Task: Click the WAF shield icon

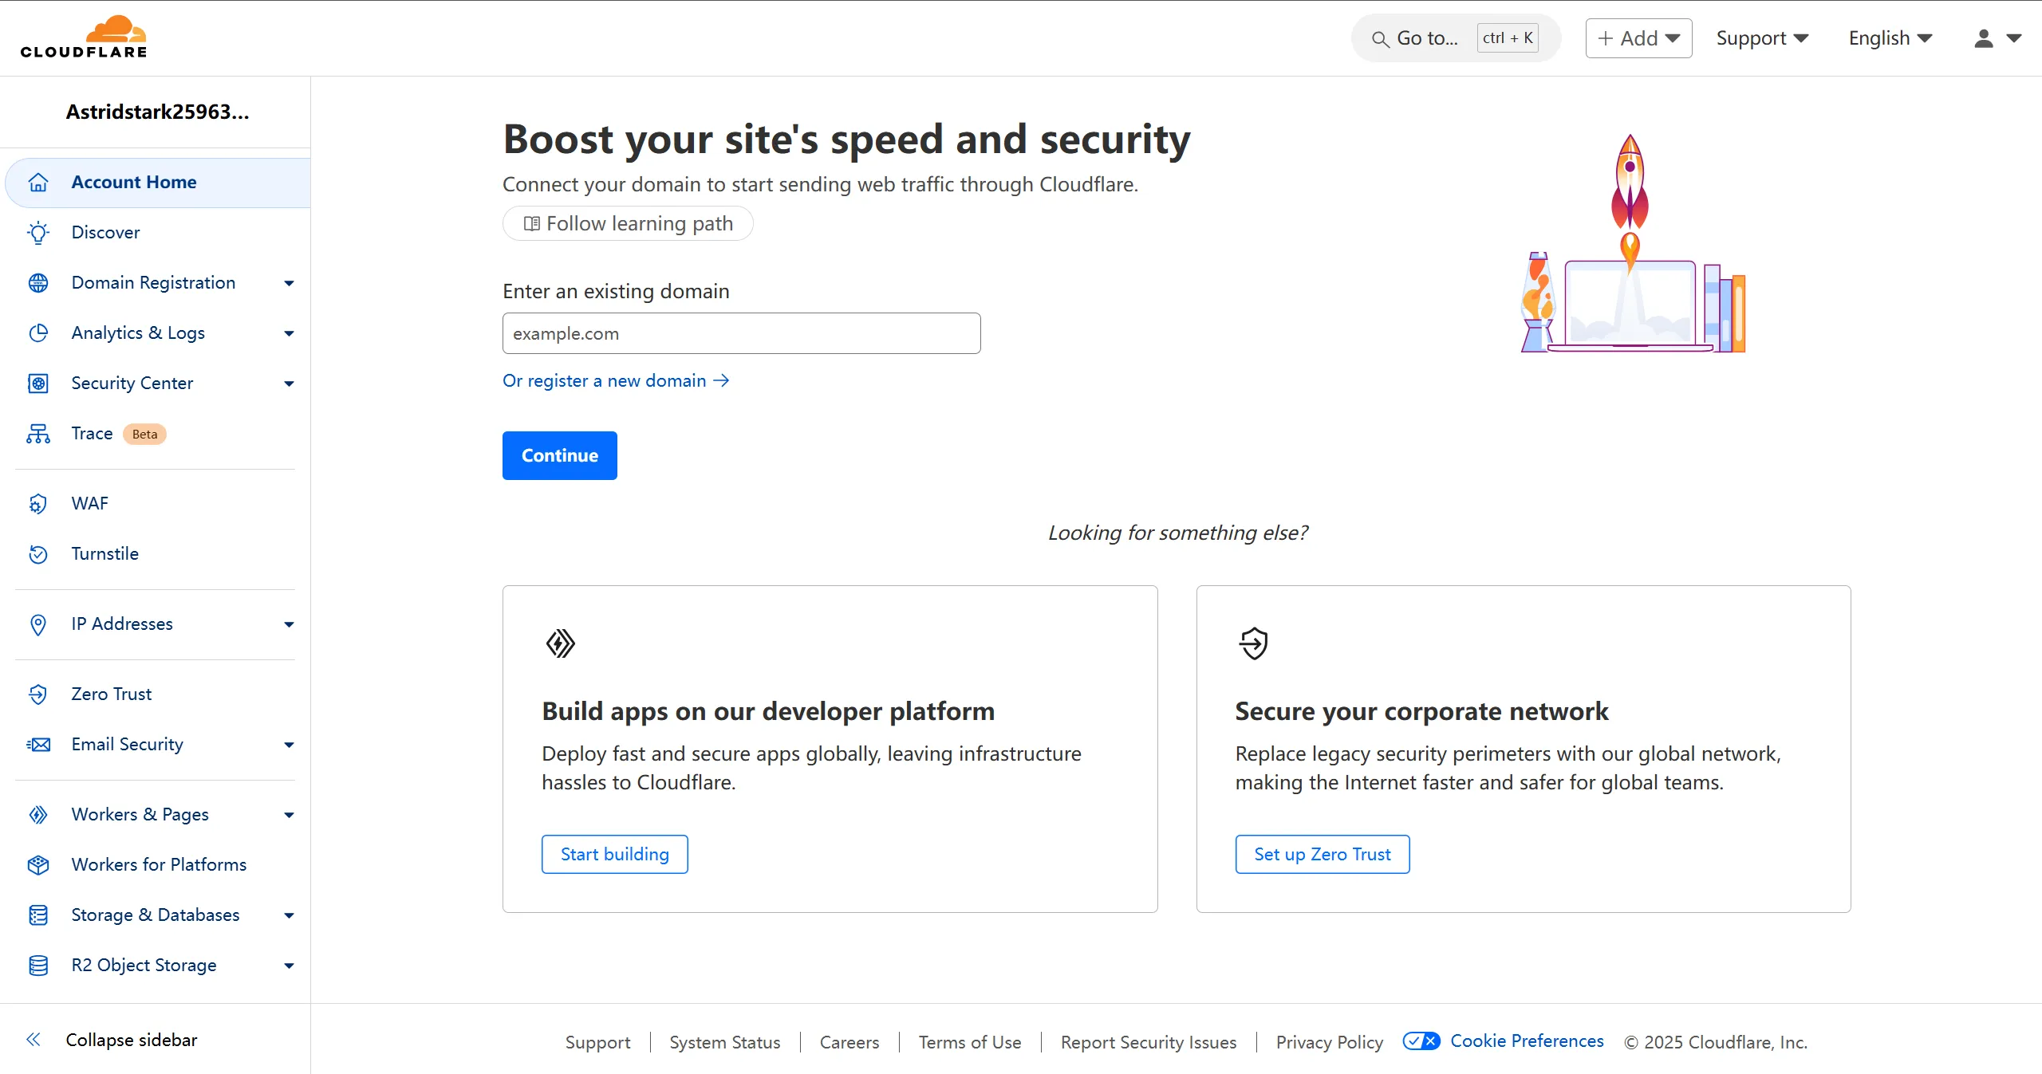Action: pos(37,504)
